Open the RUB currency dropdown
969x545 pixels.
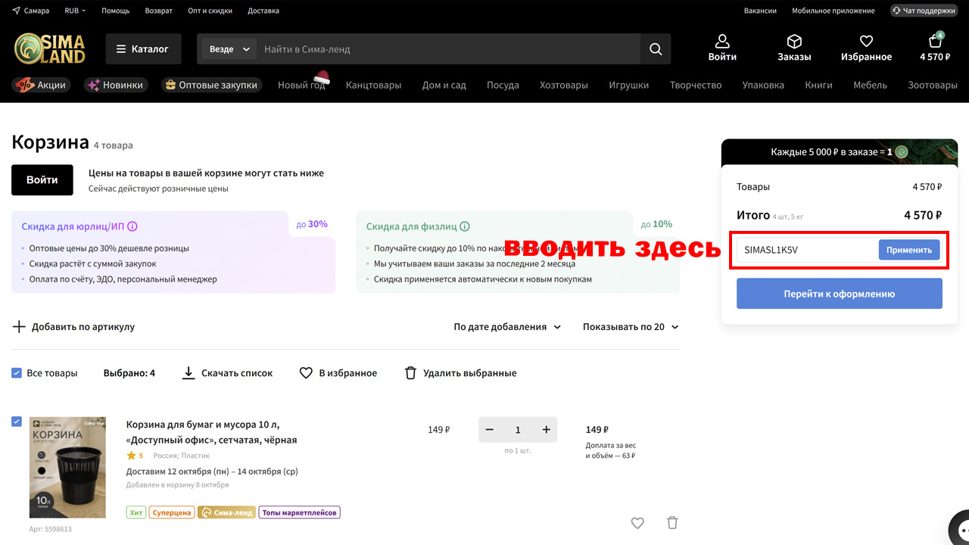[75, 11]
